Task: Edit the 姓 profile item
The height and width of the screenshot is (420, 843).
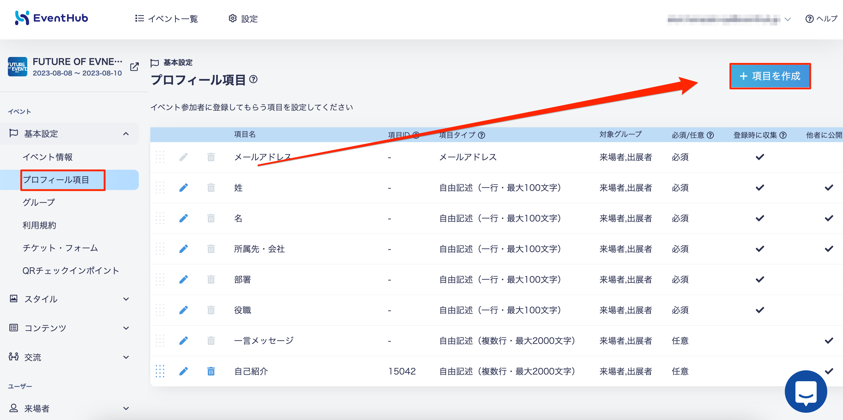Action: pos(184,188)
